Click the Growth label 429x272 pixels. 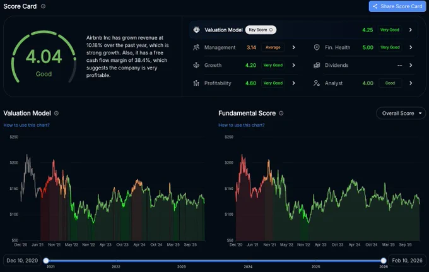coord(213,65)
